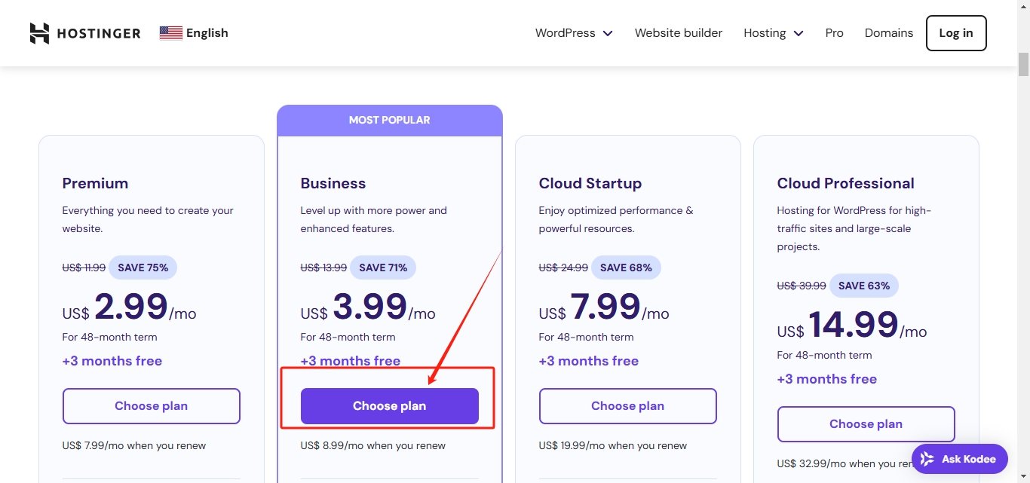Choose the Premium plan

151,406
